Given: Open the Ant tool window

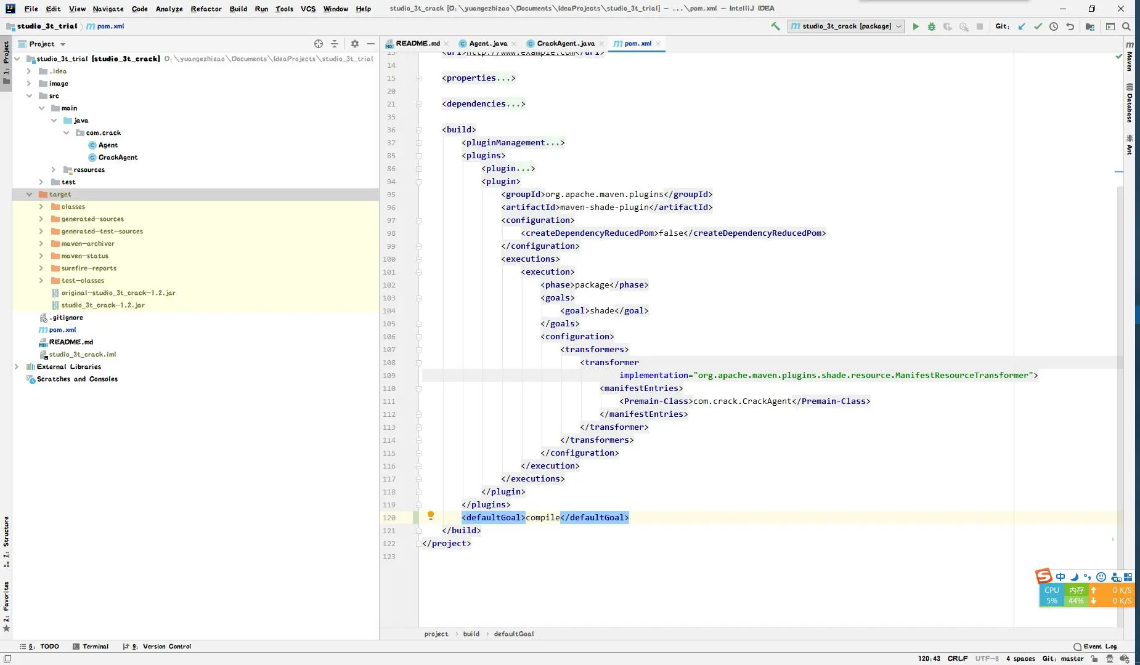Looking at the screenshot, I should 1130,145.
